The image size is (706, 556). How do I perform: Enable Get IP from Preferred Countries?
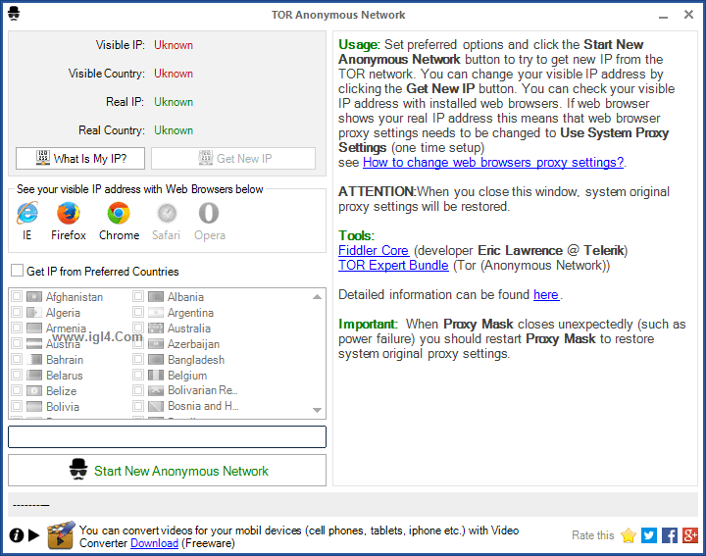coord(17,270)
